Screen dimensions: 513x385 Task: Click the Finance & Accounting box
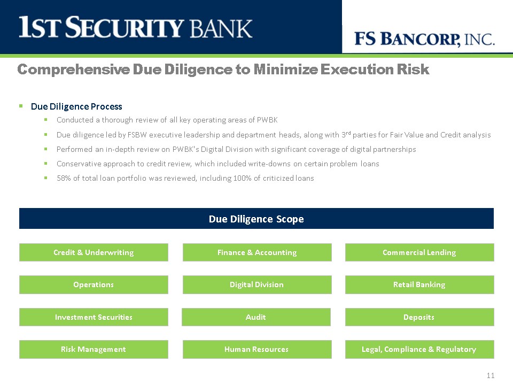point(257,252)
